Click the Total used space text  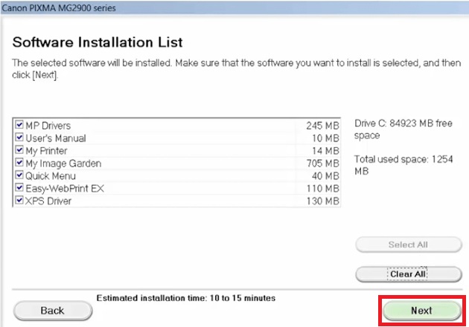pos(403,165)
